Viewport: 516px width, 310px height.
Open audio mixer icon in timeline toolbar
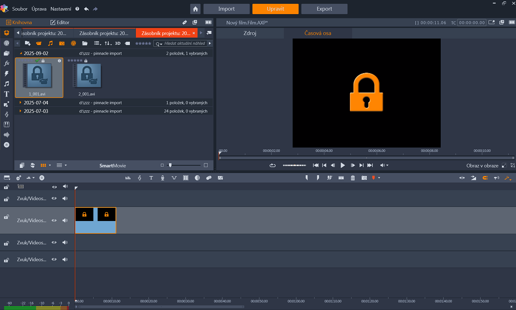(128, 178)
